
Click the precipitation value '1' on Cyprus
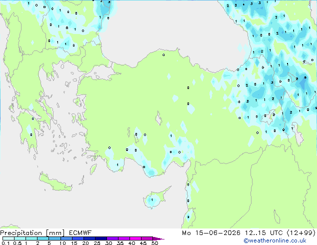152,200
